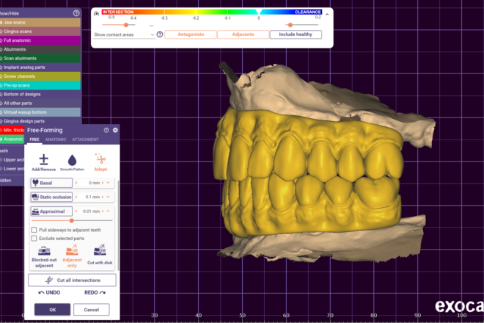Confirm with the OK button
This screenshot has width=484, height=323.
(x=52, y=309)
